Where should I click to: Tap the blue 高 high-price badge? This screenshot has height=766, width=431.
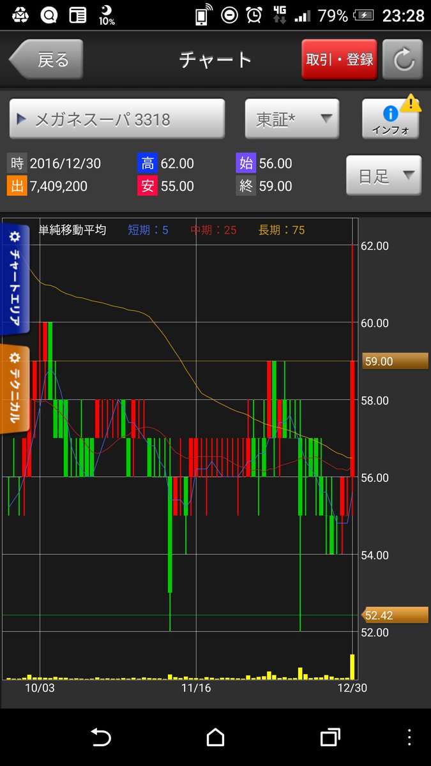[147, 163]
